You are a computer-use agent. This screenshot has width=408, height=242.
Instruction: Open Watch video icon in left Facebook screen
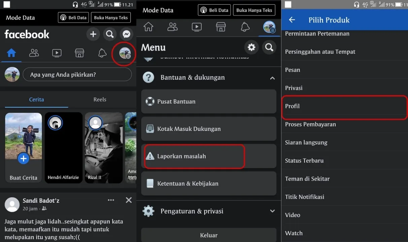tap(57, 53)
